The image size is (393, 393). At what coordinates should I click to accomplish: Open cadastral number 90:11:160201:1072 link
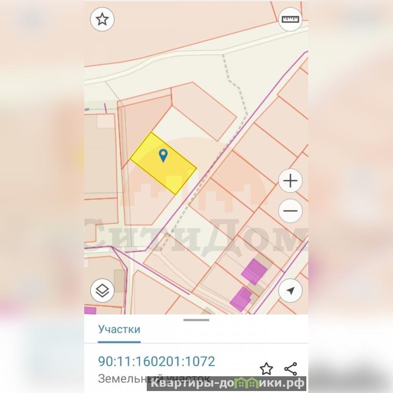(x=157, y=361)
